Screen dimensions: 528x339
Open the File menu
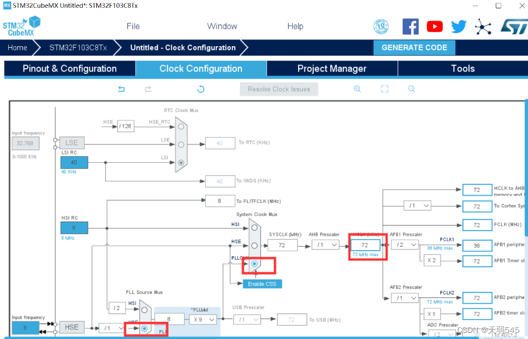click(x=133, y=26)
